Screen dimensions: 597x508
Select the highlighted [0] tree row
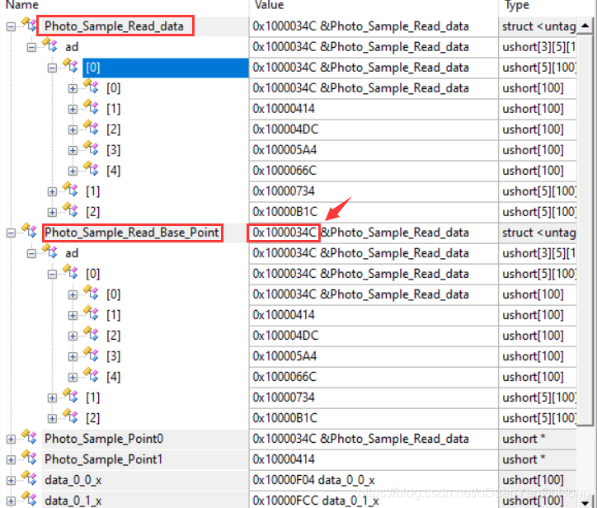coord(165,68)
